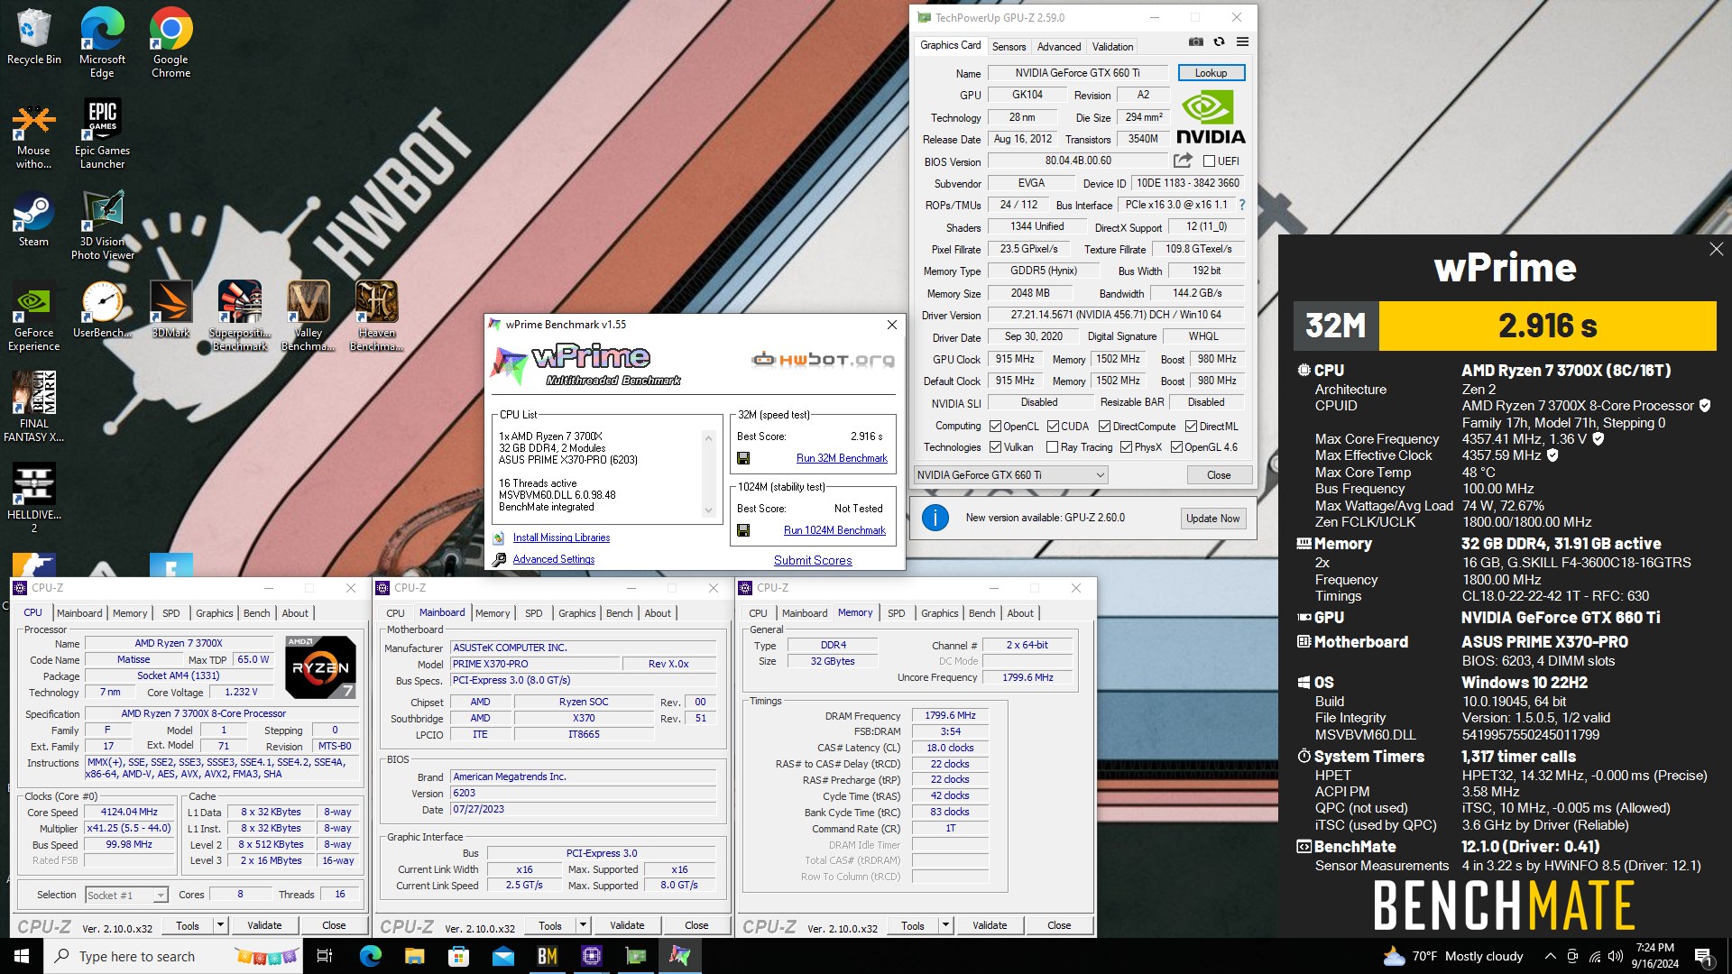Screen dimensions: 1732x974
Task: Expand Tools dropdown arrow in CPU-Z CPU window
Action: click(x=219, y=925)
